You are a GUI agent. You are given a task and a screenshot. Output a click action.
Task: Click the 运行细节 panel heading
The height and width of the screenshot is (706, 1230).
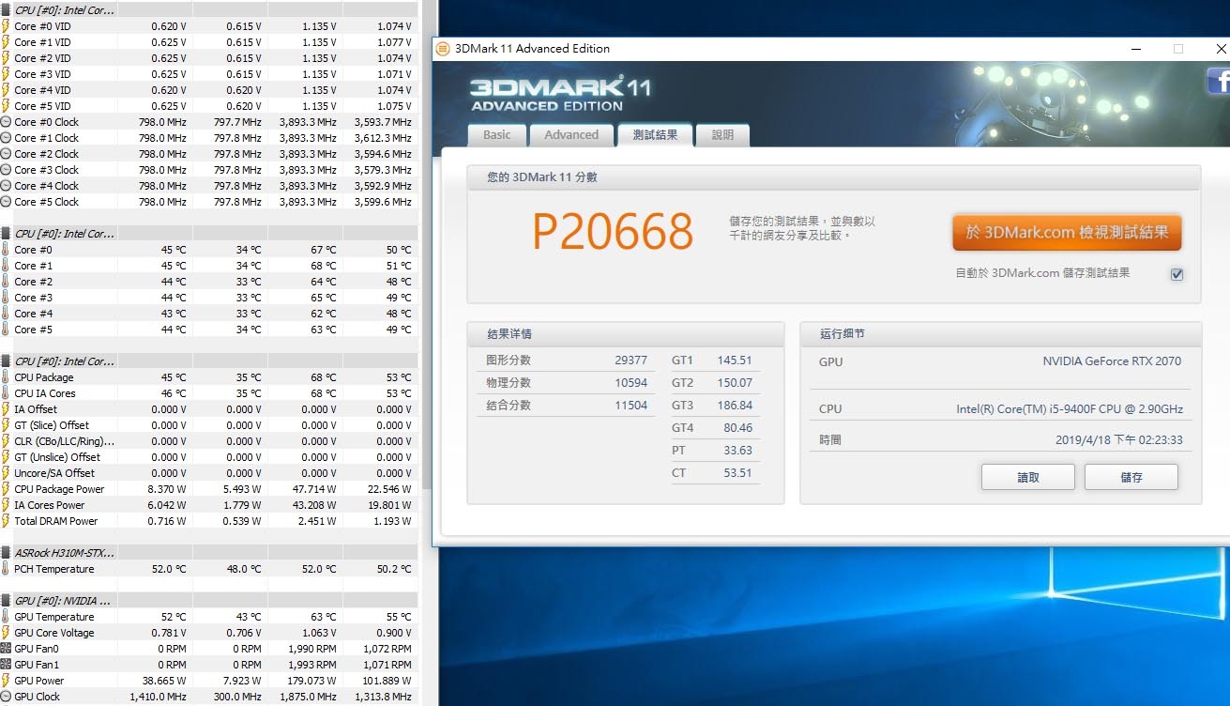coord(843,334)
